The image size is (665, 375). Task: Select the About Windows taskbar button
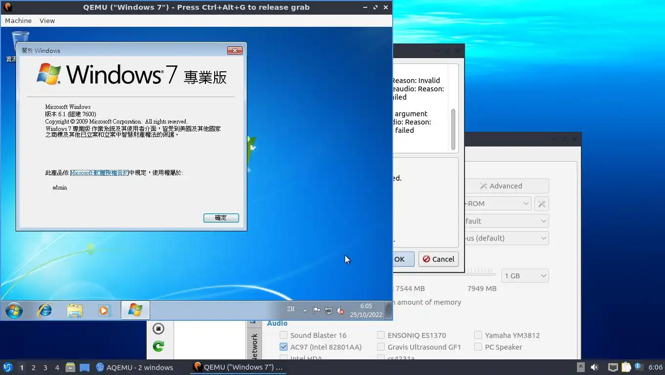pyautogui.click(x=135, y=311)
